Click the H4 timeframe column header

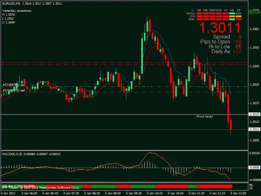[232, 10]
